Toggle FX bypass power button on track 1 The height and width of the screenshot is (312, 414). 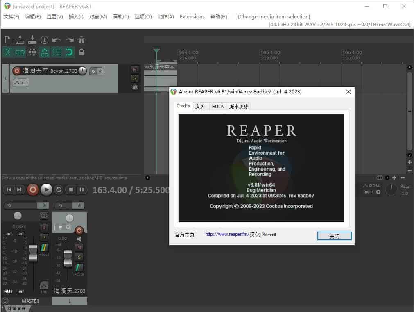coord(101,71)
